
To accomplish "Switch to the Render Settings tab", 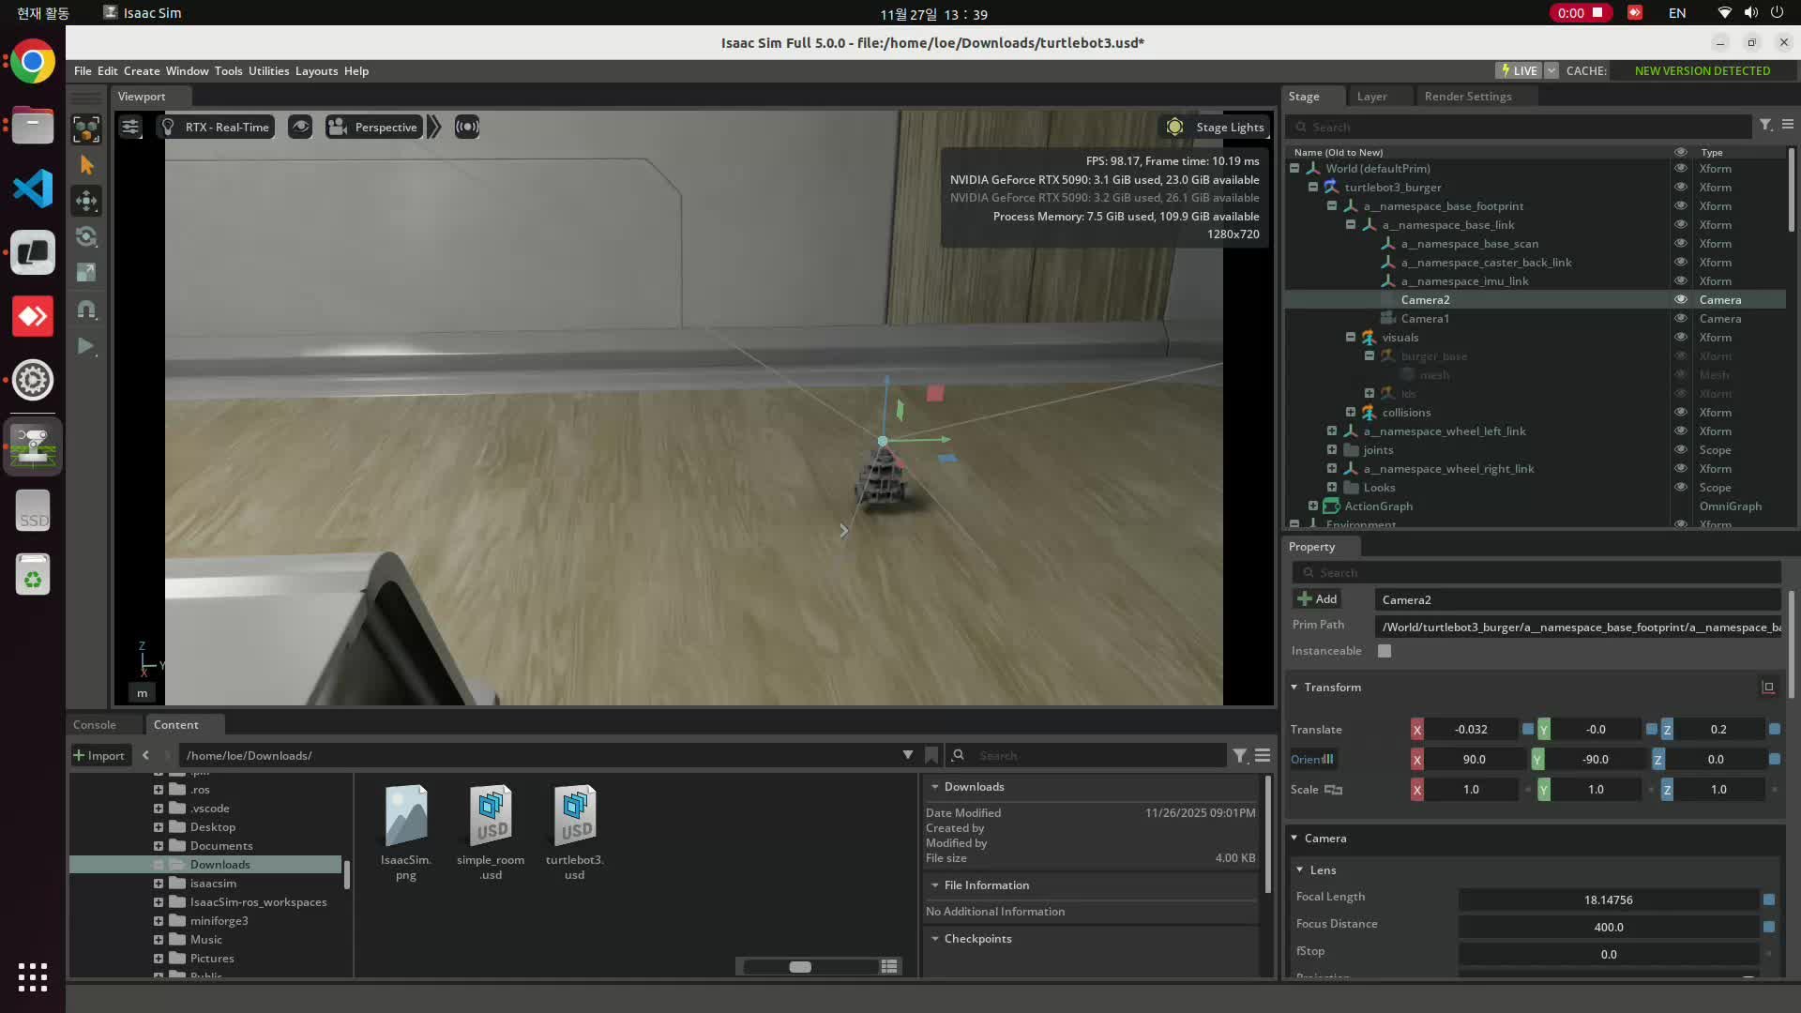I will point(1468,97).
